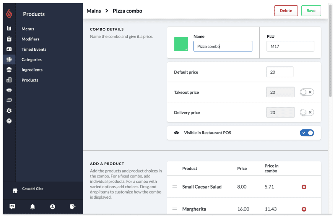Open the chat message icon
The width and height of the screenshot is (335, 219).
[13, 206]
